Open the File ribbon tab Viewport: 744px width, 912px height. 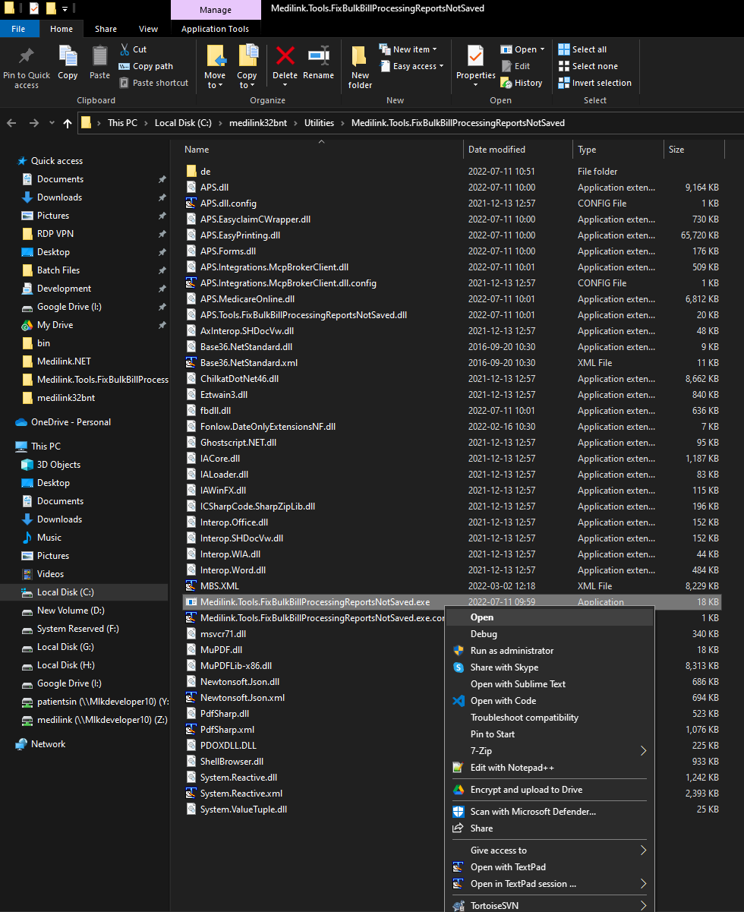click(x=18, y=29)
